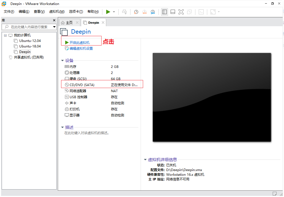Click the monitor icon beside 显示器
This screenshot has width=284, height=197.
[x=67, y=115]
